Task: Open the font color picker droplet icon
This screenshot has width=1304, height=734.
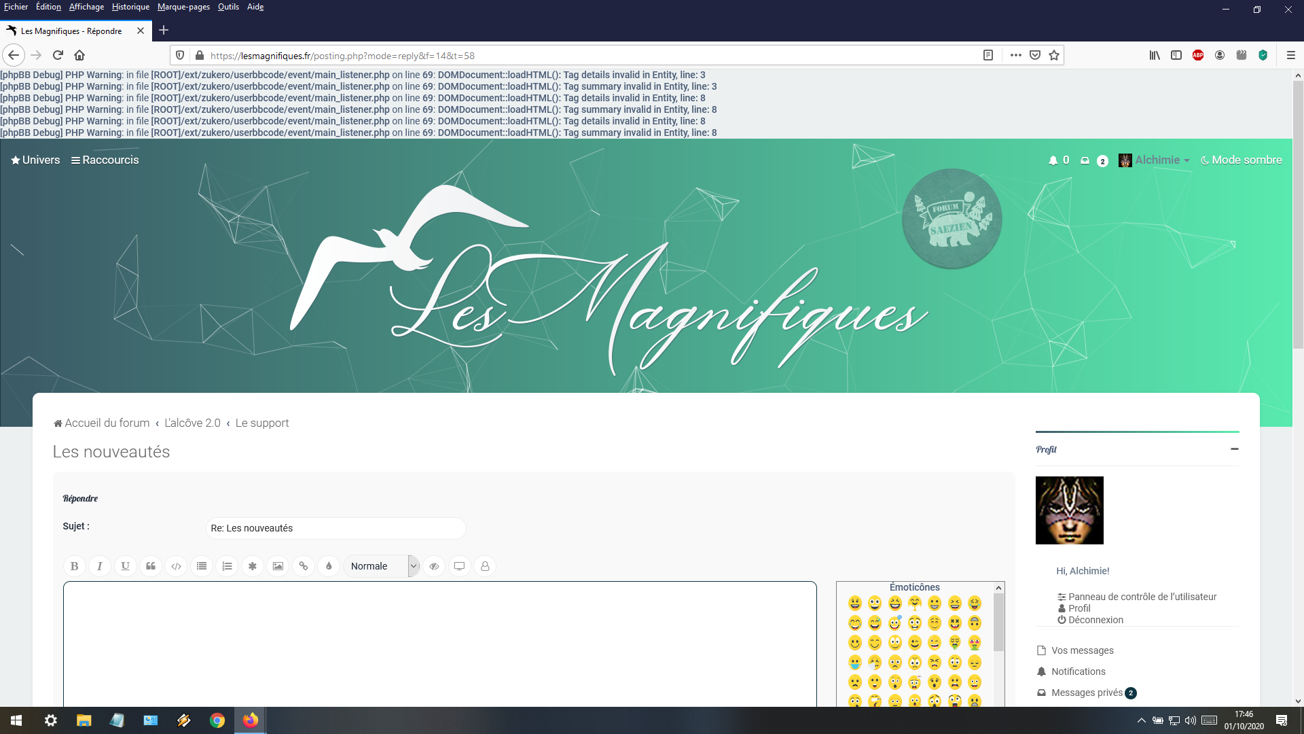Action: tap(329, 566)
